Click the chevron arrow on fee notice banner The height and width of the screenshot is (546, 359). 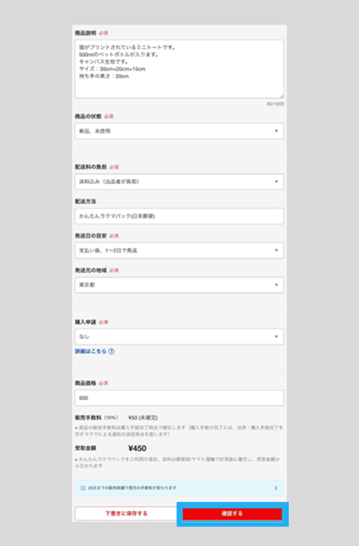coord(275,488)
